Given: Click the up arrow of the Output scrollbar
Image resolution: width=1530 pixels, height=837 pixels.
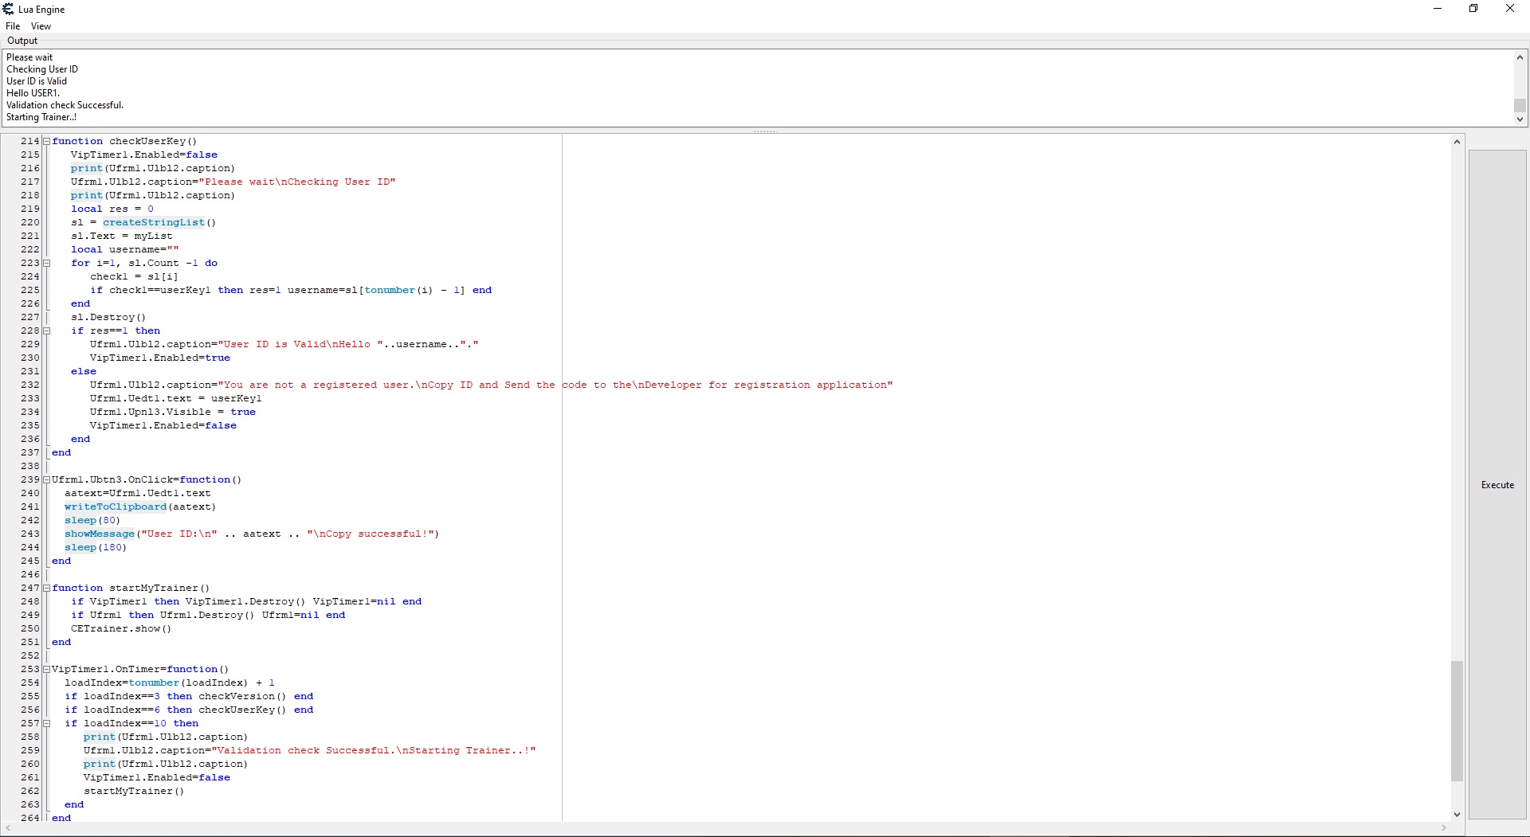Looking at the screenshot, I should [x=1520, y=57].
